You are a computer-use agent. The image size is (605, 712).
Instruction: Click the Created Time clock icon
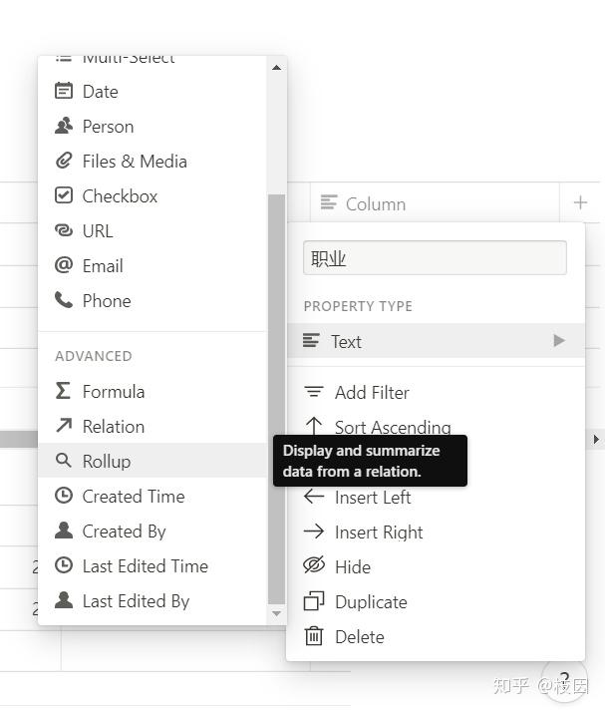[x=64, y=496]
